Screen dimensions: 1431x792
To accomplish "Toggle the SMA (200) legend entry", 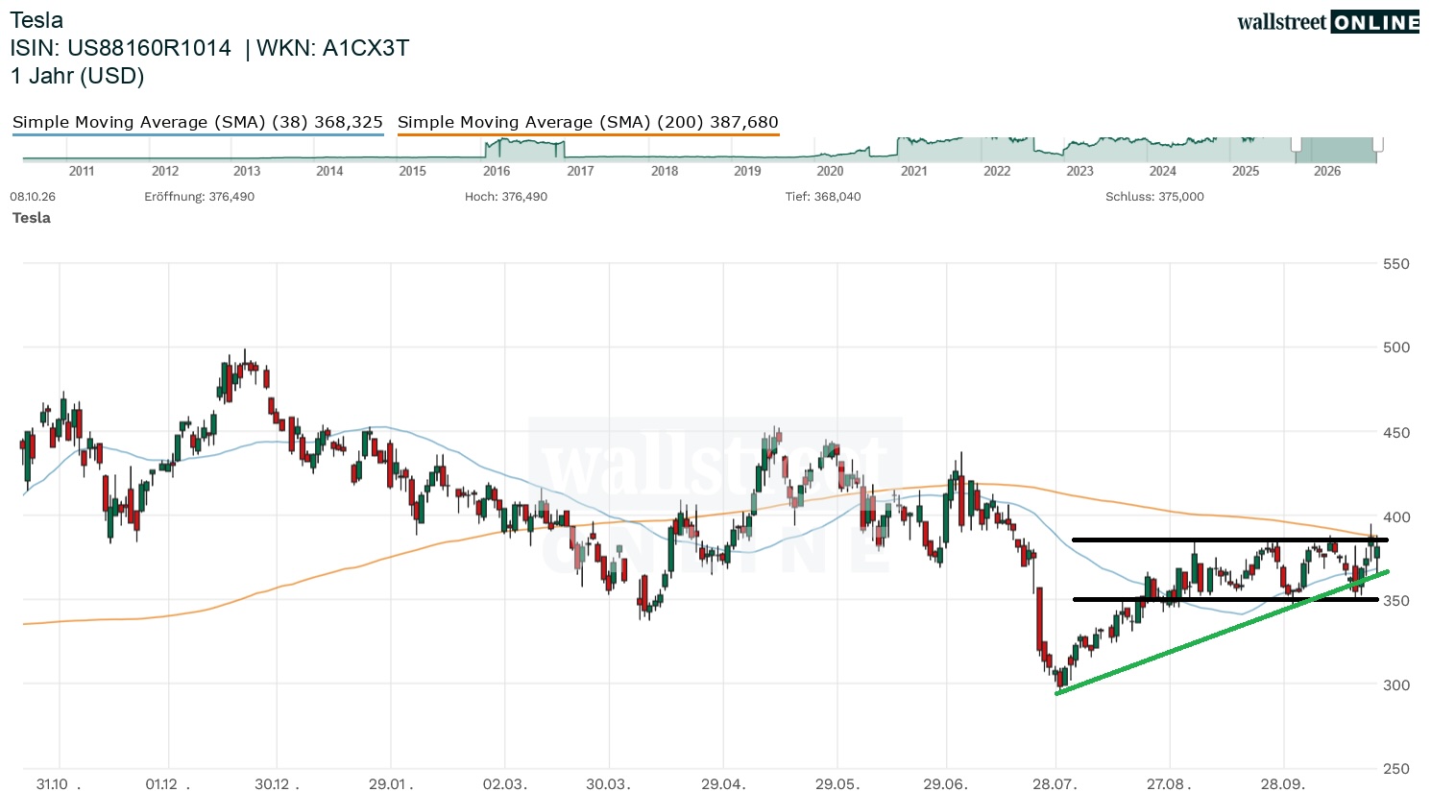I will (x=588, y=122).
